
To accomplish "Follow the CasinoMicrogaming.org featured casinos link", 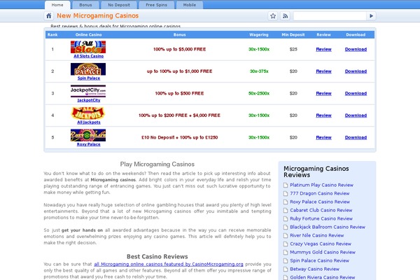I will tap(169, 264).
